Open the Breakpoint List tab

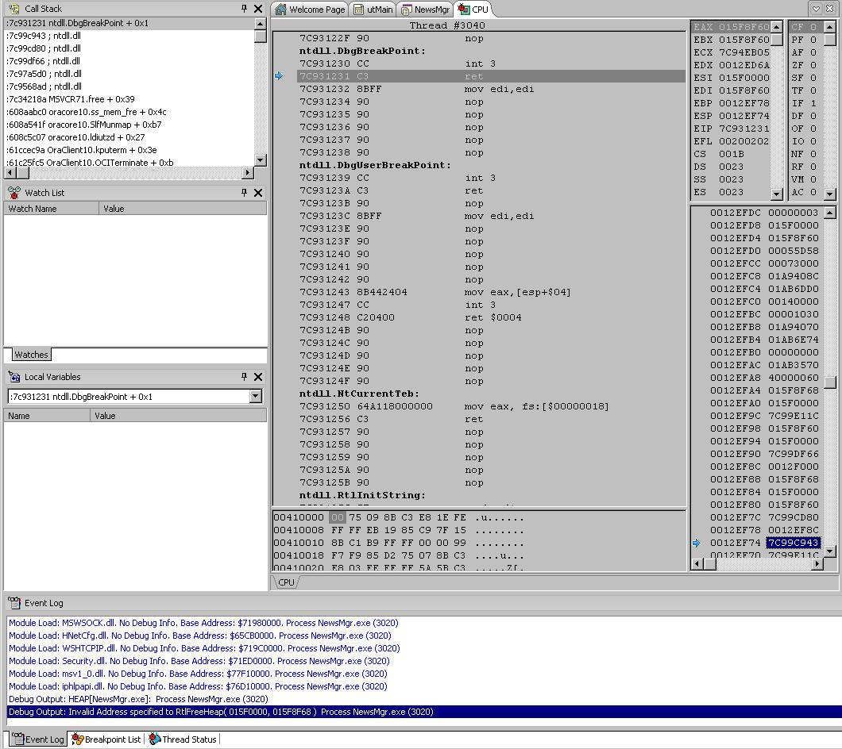point(106,739)
